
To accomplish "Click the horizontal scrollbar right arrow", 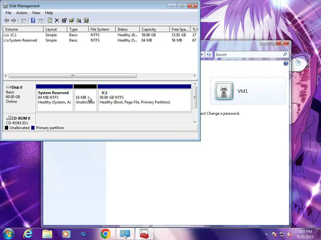I will [195, 76].
